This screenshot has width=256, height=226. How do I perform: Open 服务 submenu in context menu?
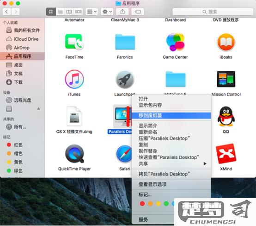(153, 220)
